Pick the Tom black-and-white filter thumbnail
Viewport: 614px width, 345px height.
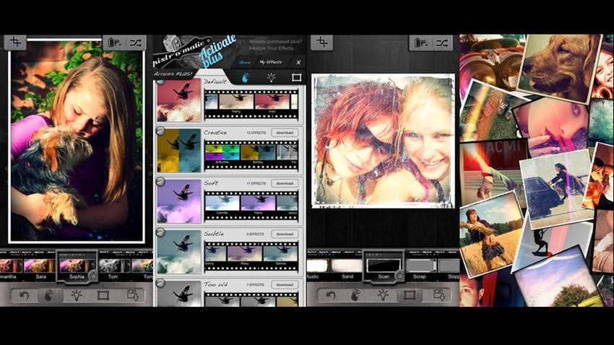pos(113,266)
